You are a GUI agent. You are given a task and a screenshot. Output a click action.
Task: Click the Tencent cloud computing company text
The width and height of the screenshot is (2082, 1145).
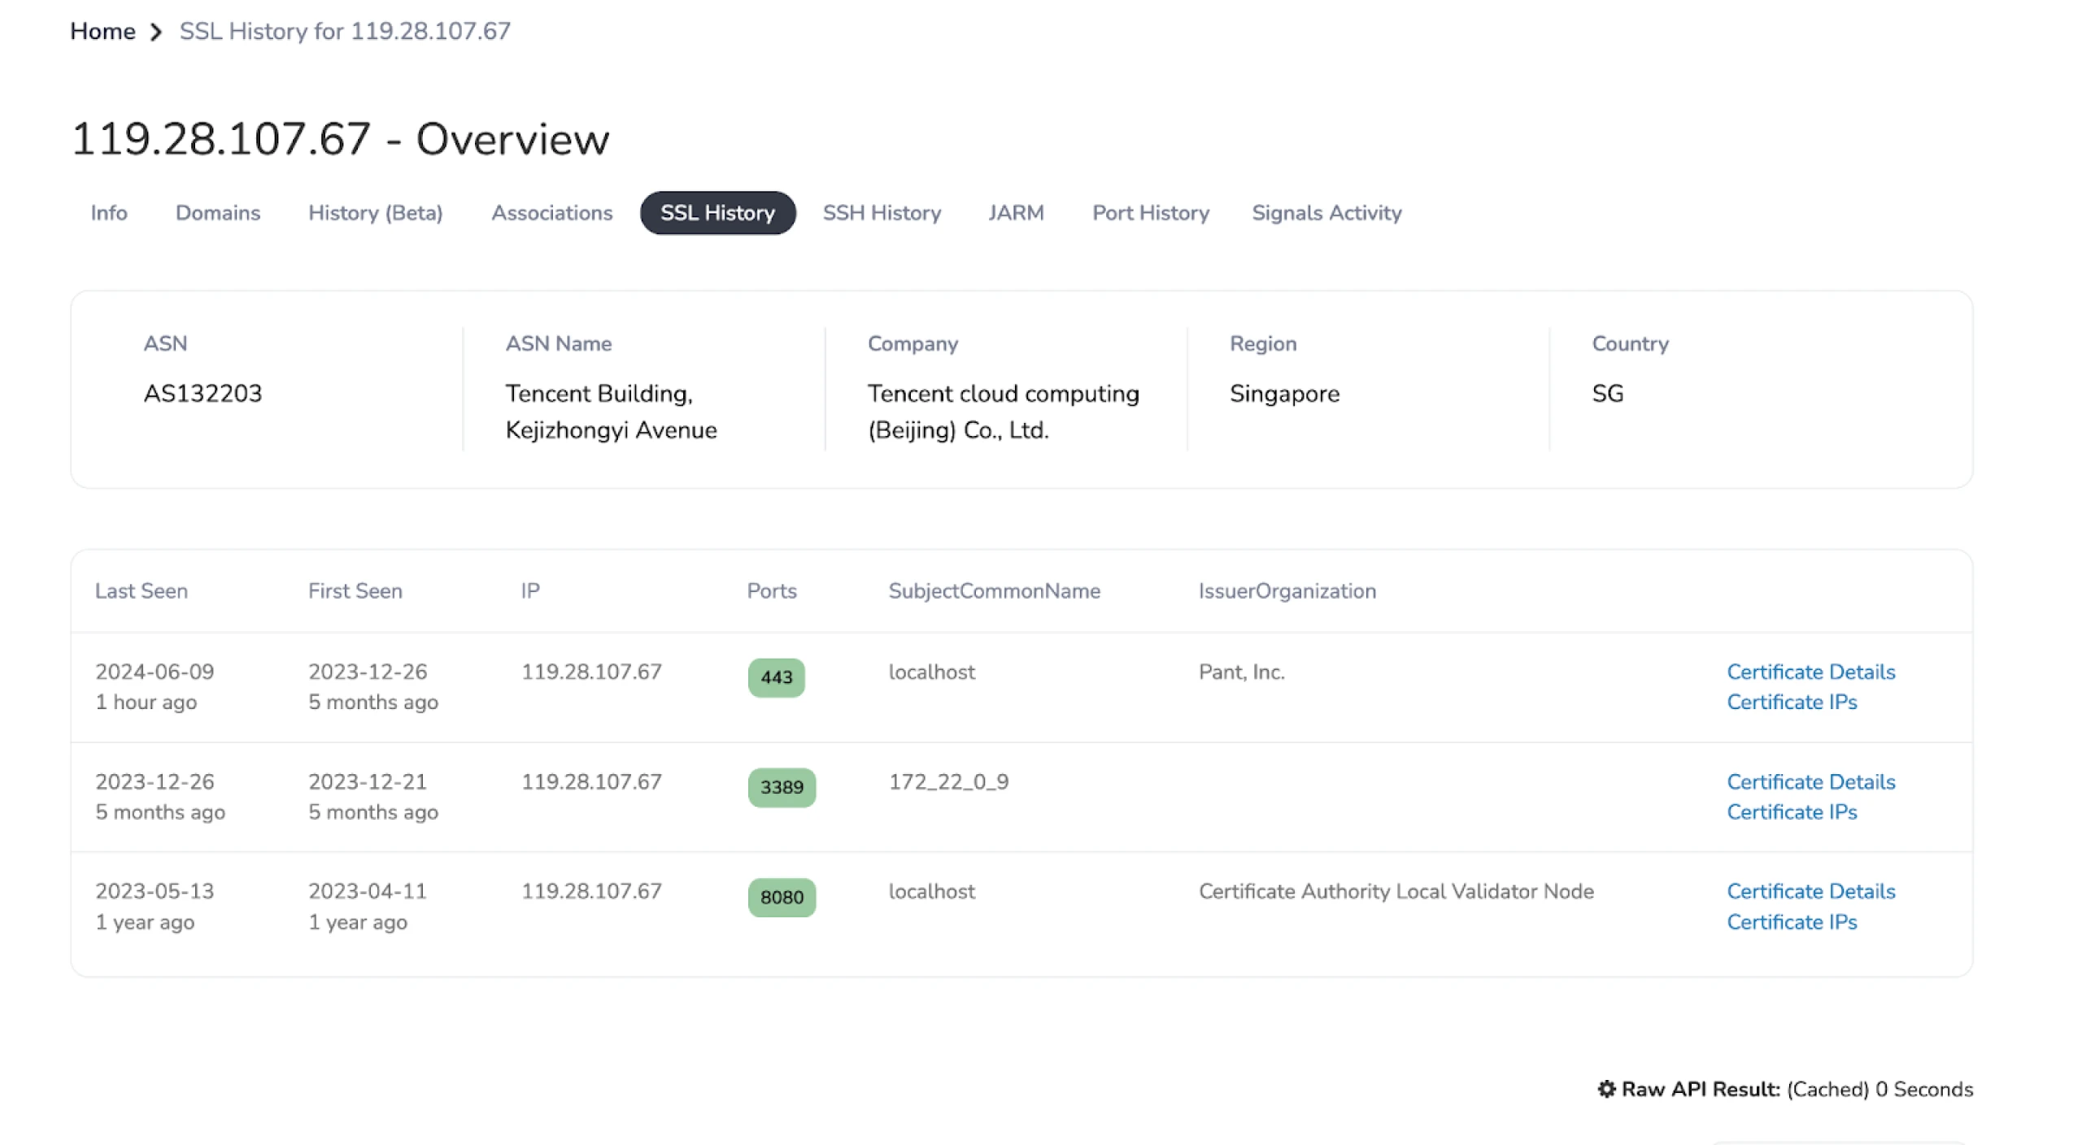1003,411
